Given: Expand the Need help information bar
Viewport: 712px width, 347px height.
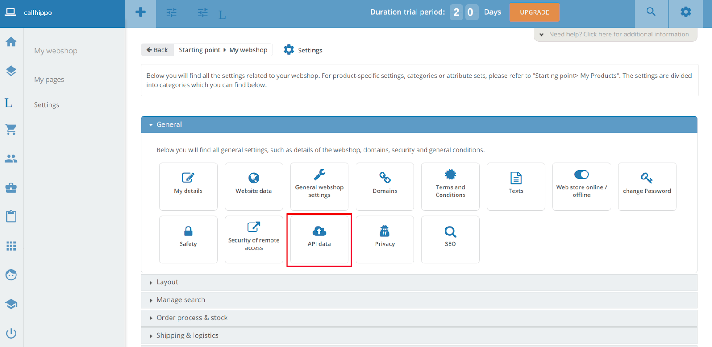Looking at the screenshot, I should tap(615, 35).
